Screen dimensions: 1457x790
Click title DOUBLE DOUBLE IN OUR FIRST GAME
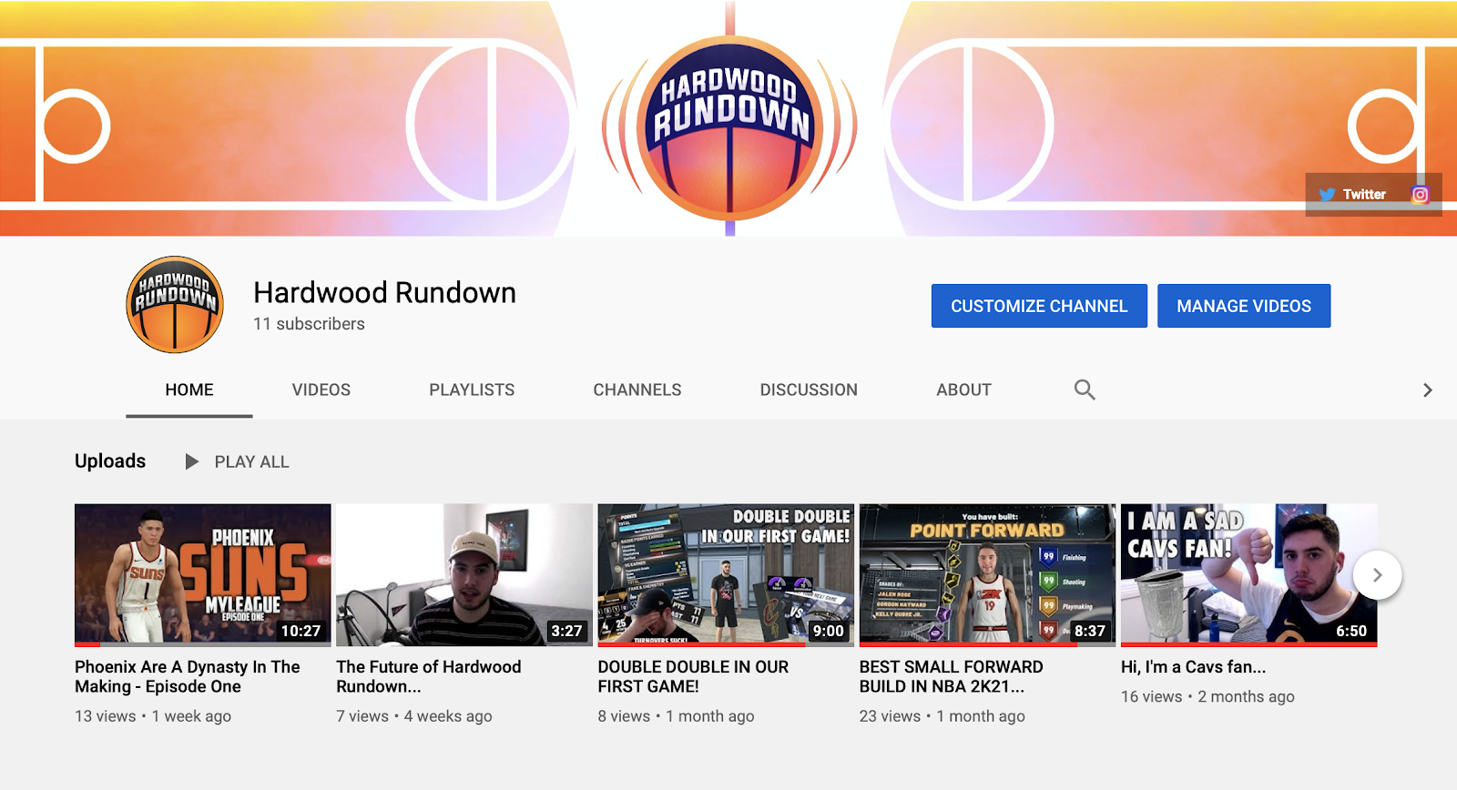tap(693, 676)
